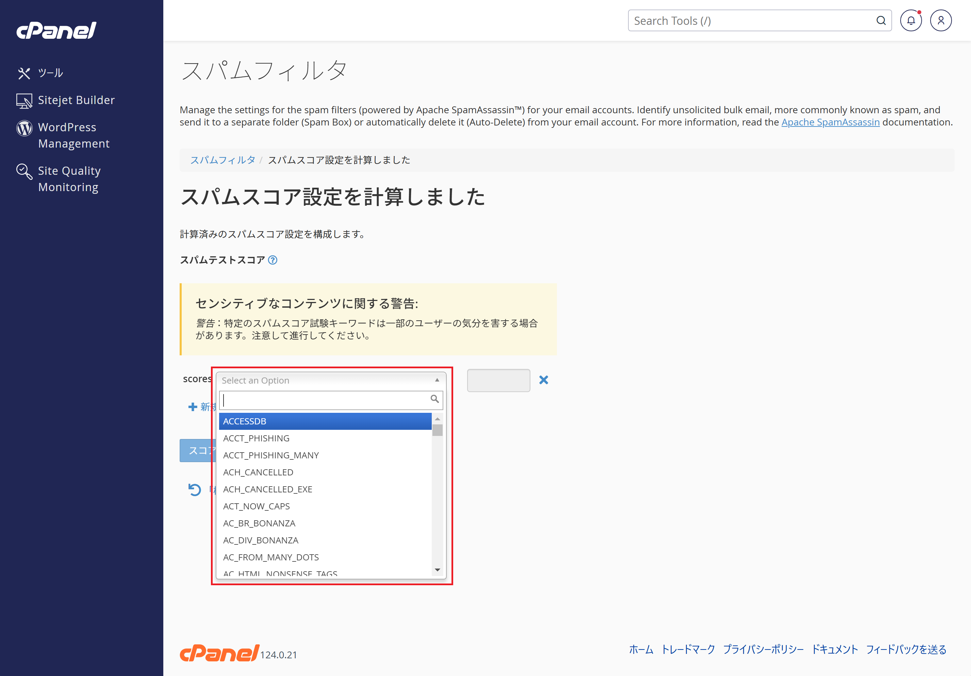This screenshot has width=971, height=676.
Task: Click the dropdown search magnifier icon
Action: [x=434, y=399]
